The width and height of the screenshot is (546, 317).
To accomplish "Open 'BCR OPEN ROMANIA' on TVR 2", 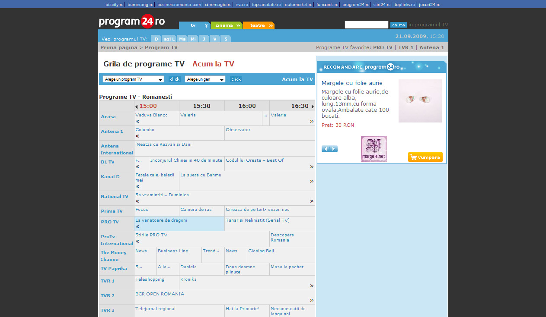I will (160, 294).
